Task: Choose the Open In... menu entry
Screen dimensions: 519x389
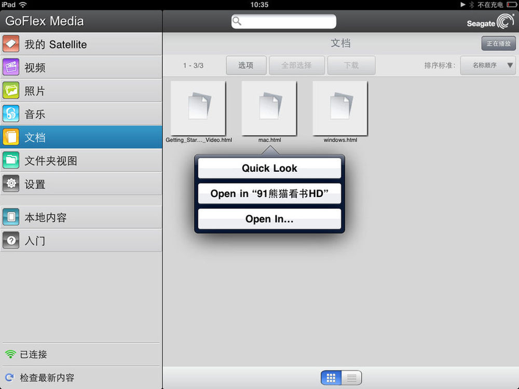Action: [x=269, y=219]
